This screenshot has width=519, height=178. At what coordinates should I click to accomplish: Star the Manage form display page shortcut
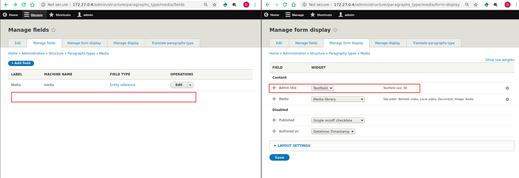(x=335, y=30)
